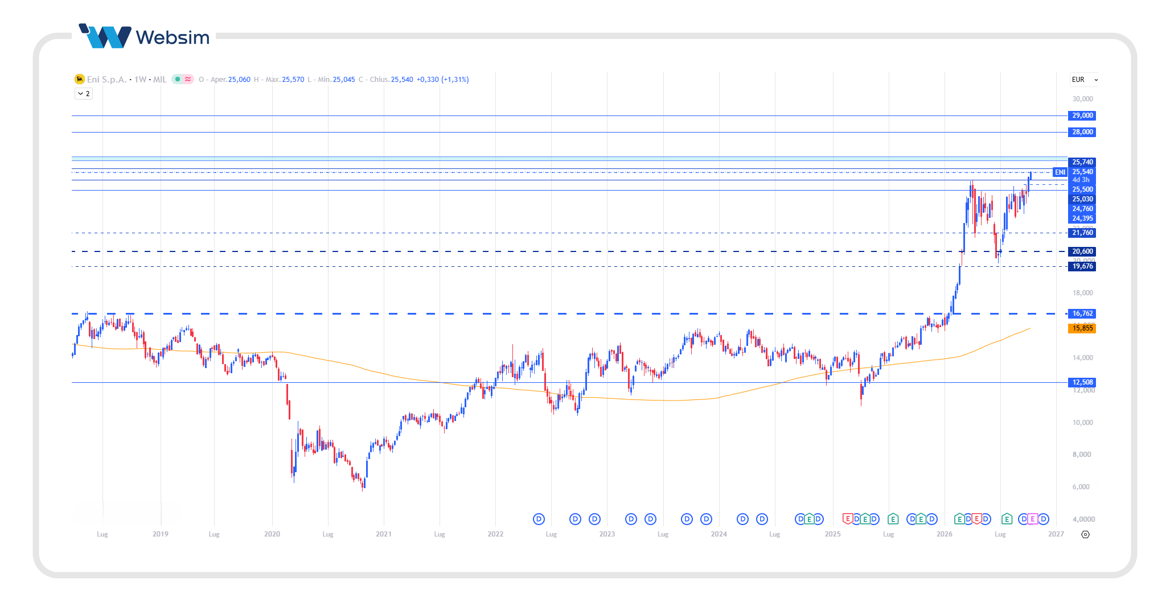1170x611 pixels.
Task: Click the 2020 label on time axis
Action: pyautogui.click(x=272, y=534)
